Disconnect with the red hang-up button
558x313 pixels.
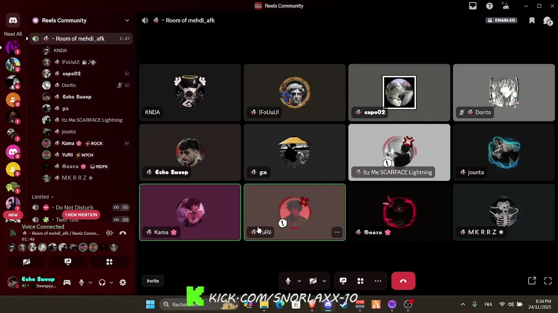[x=403, y=281]
